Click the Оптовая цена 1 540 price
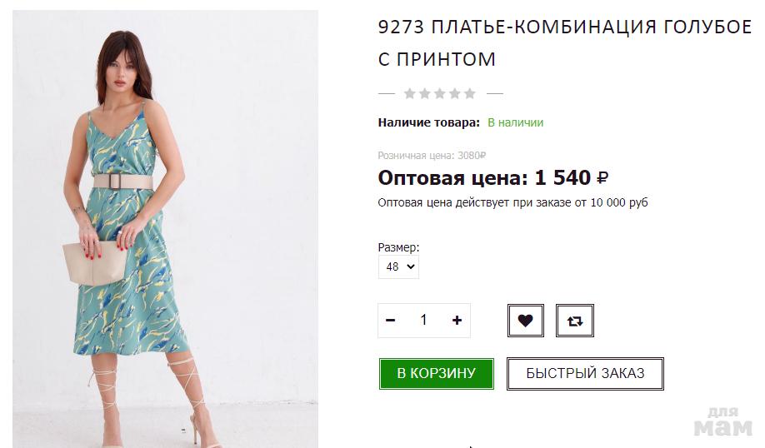 point(492,178)
